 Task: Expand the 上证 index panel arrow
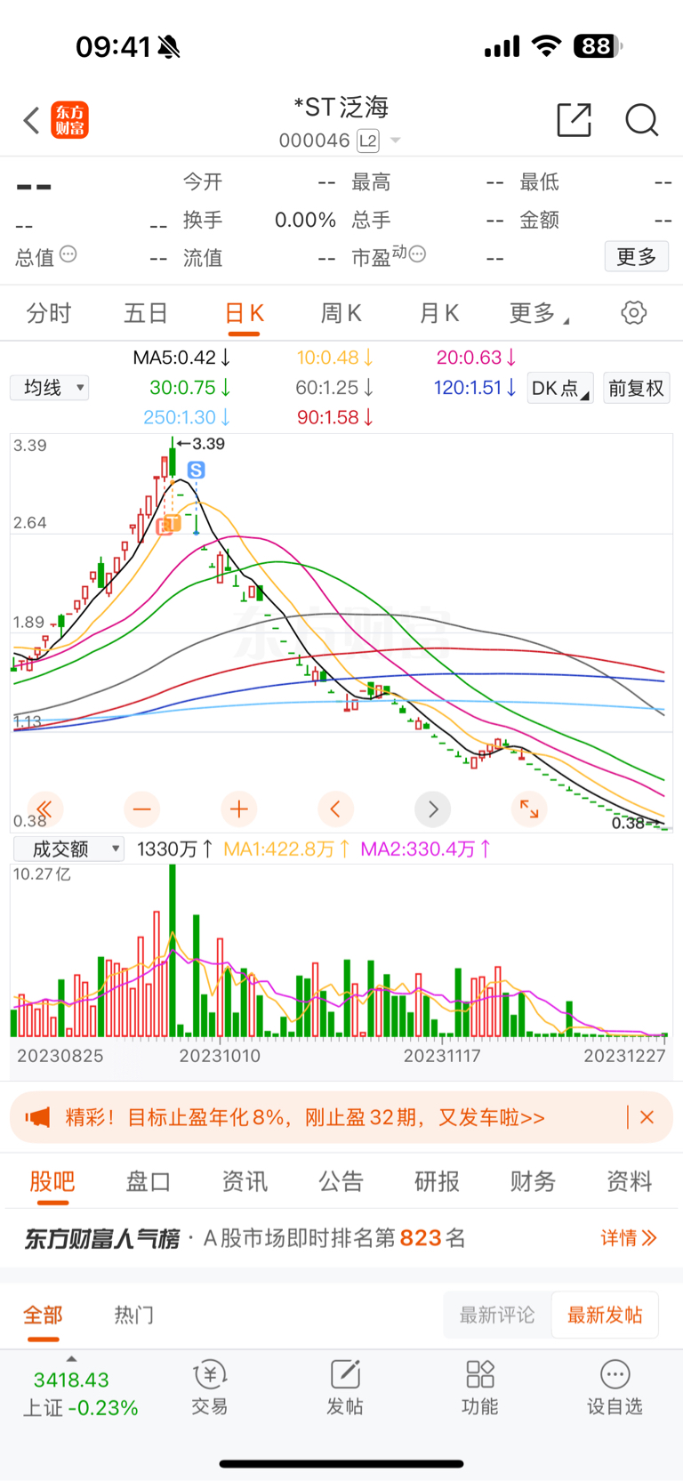click(x=71, y=1359)
